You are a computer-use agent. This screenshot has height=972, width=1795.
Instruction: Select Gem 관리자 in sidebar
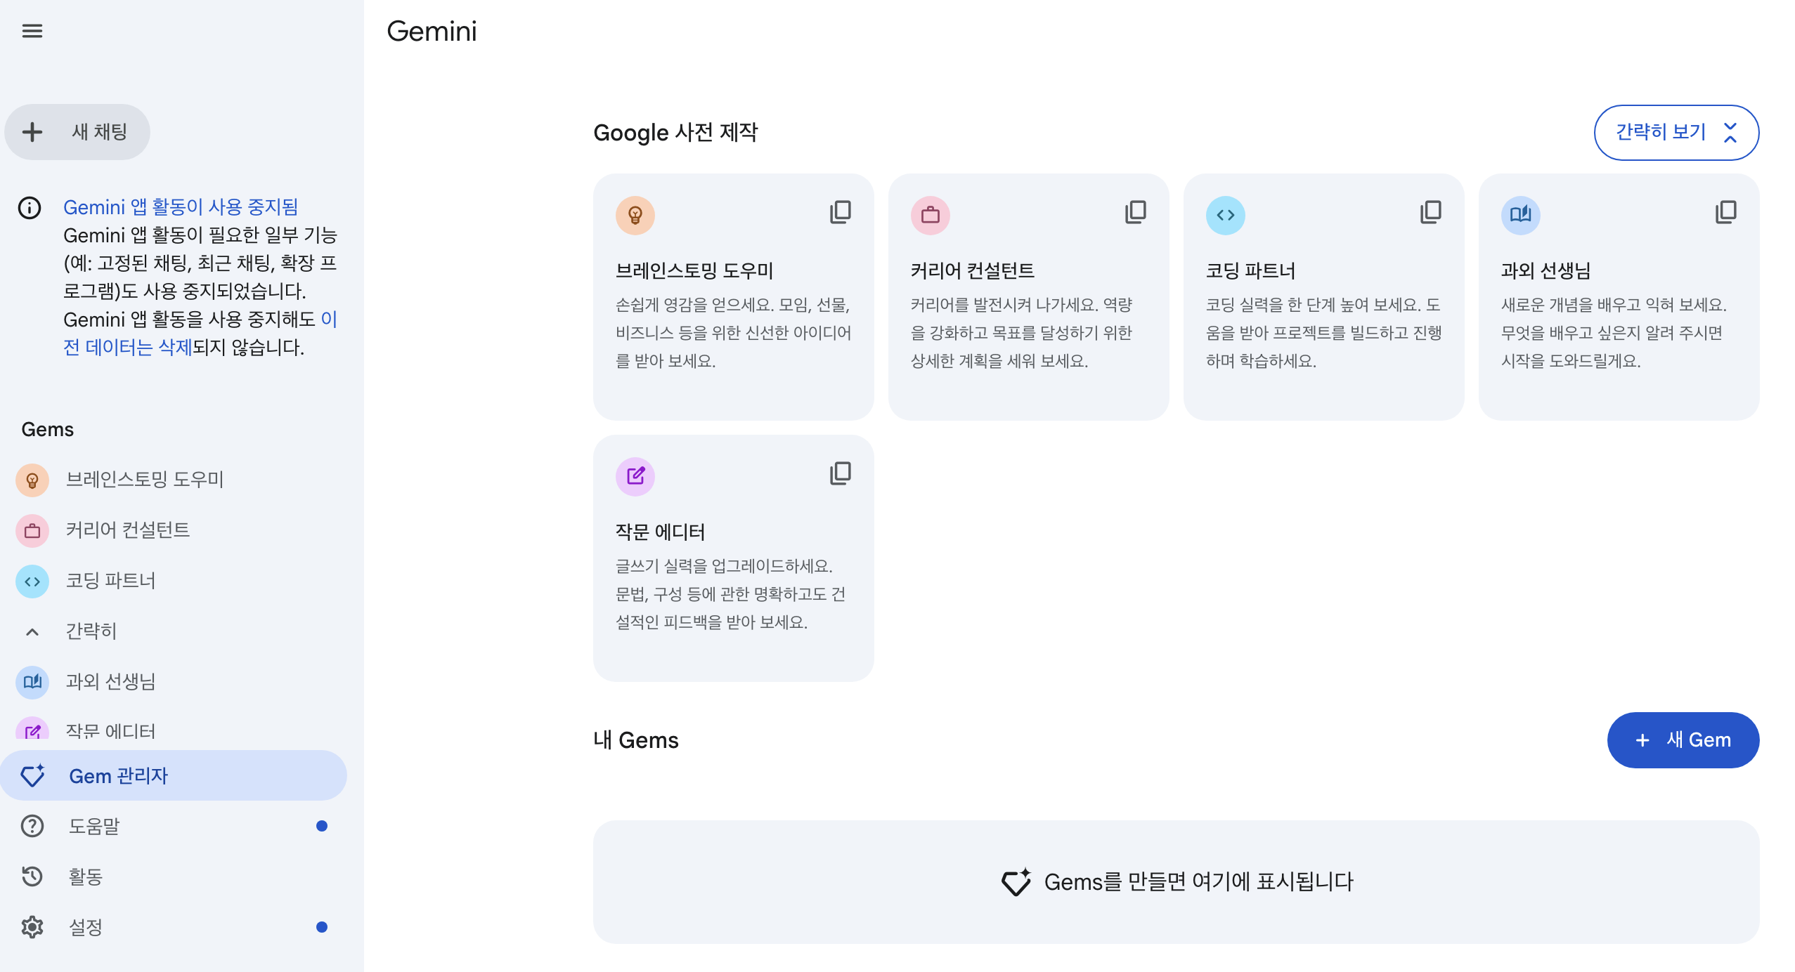coord(118,775)
